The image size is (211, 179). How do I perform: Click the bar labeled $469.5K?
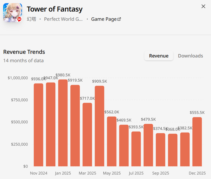click(124, 145)
